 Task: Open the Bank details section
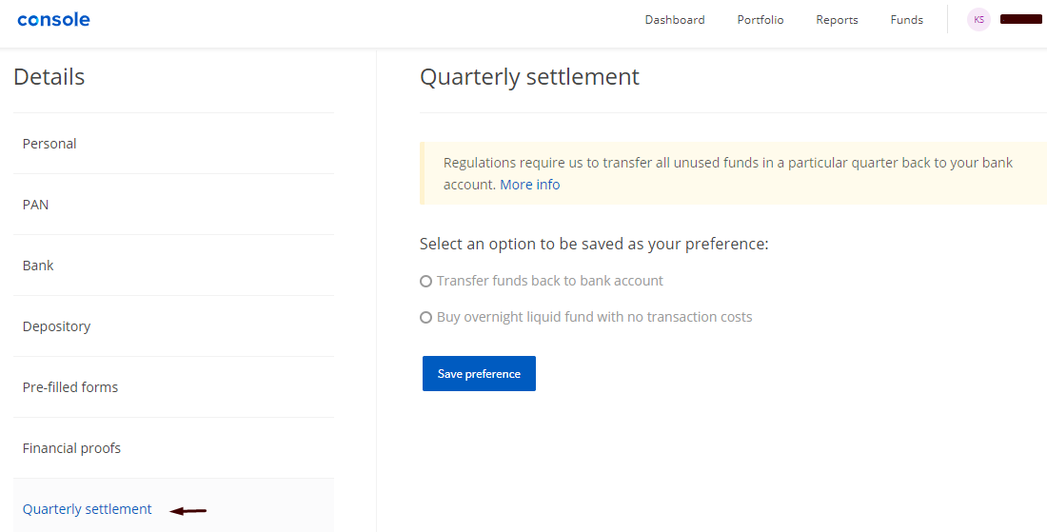(173, 266)
